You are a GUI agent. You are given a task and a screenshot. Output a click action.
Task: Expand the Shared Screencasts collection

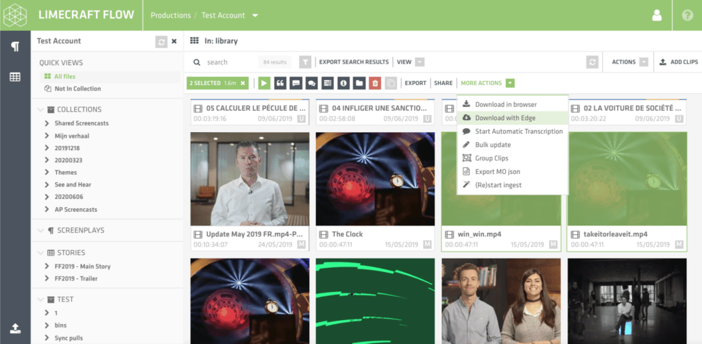tap(47, 123)
